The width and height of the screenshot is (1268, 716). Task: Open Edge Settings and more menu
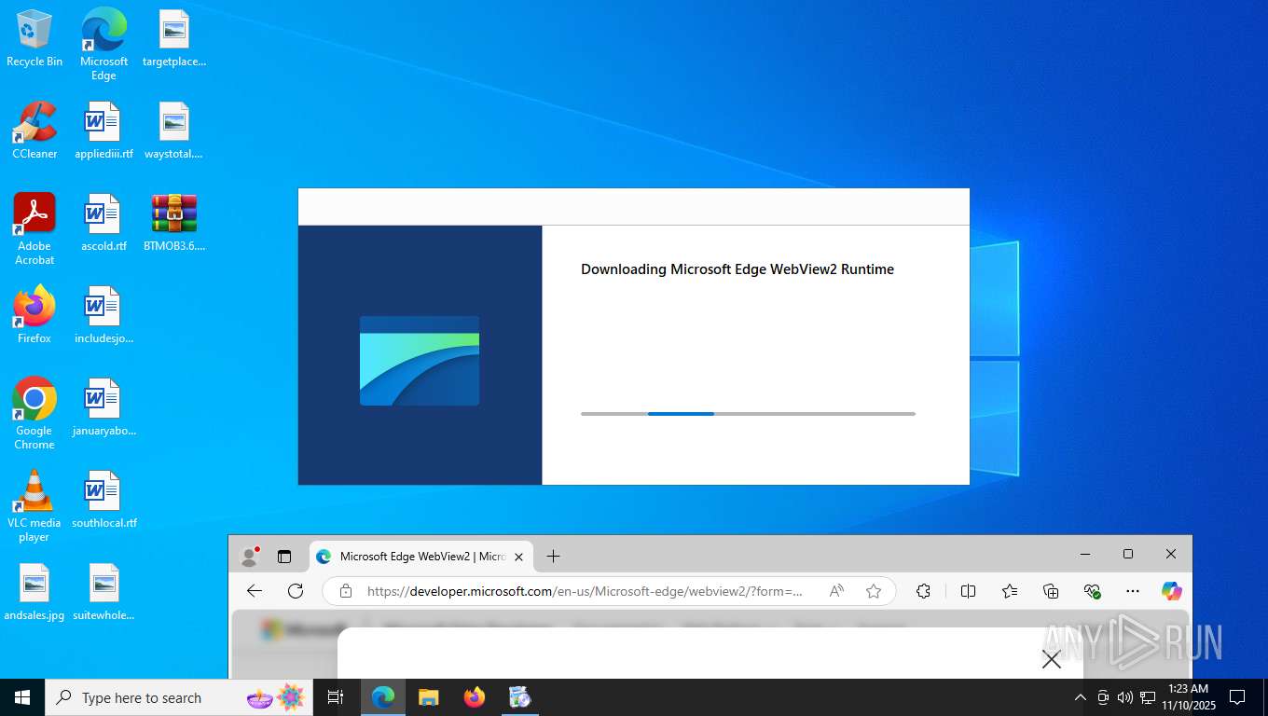pyautogui.click(x=1133, y=591)
